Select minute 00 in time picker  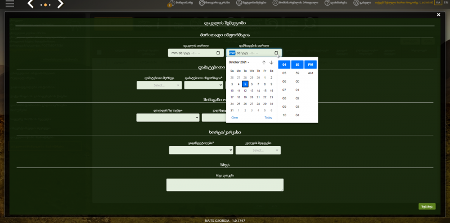click(x=298, y=81)
